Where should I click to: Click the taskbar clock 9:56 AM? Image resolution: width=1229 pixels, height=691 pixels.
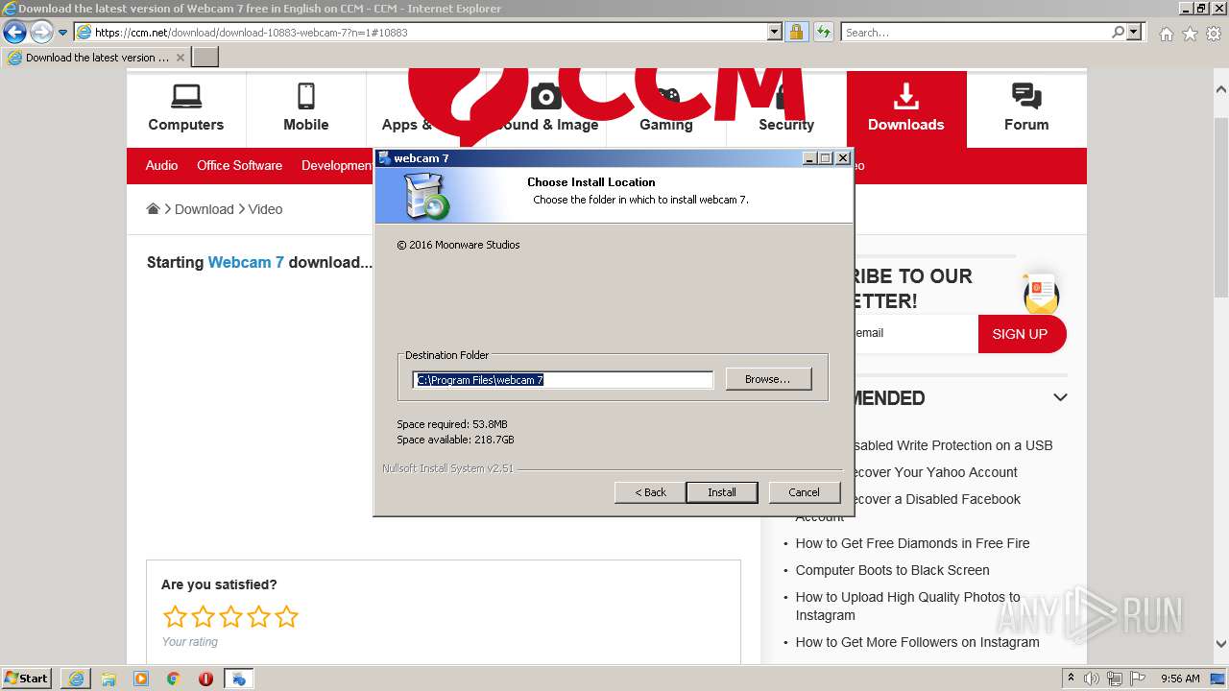click(1180, 679)
